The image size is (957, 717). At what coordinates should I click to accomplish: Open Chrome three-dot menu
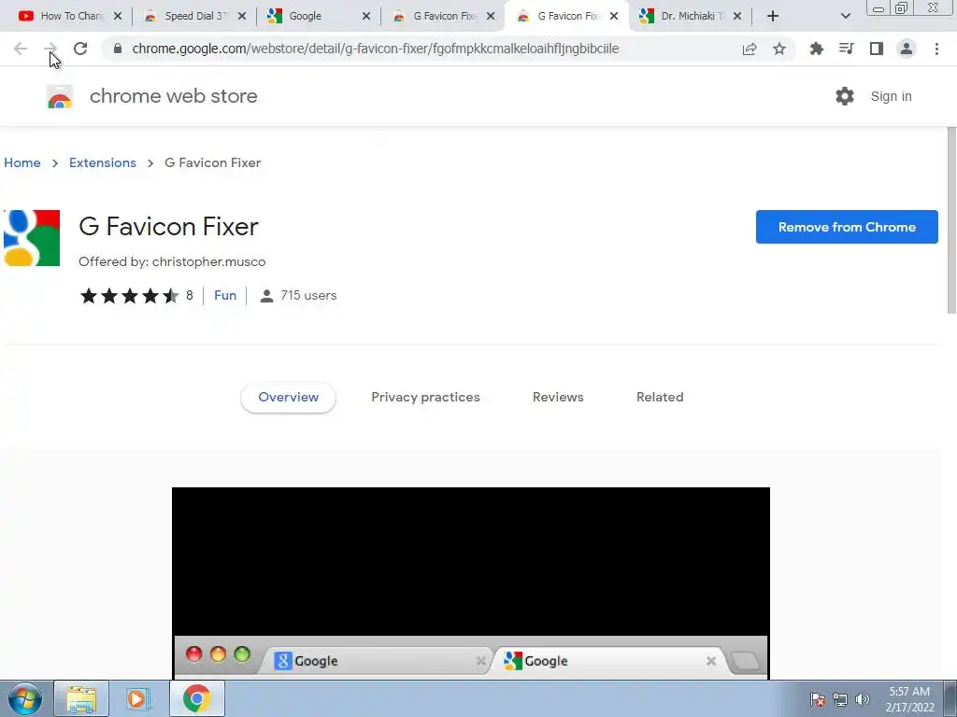pyautogui.click(x=936, y=49)
